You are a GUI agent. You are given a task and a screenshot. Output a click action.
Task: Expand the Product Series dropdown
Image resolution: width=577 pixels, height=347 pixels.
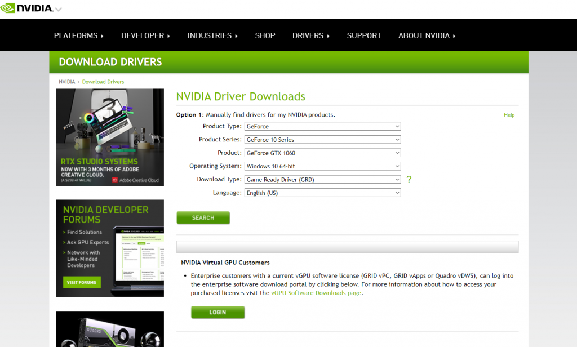(322, 140)
